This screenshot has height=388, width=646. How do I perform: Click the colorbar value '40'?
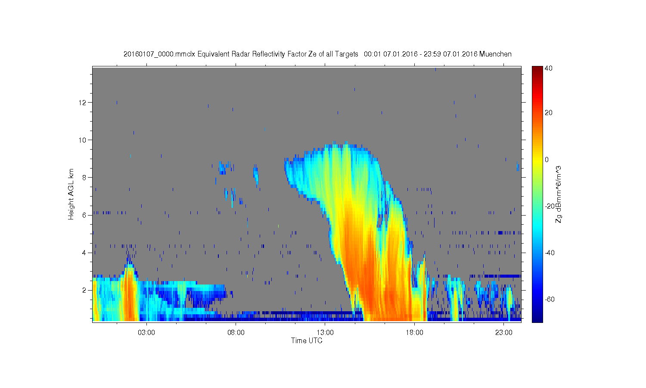[x=549, y=69]
